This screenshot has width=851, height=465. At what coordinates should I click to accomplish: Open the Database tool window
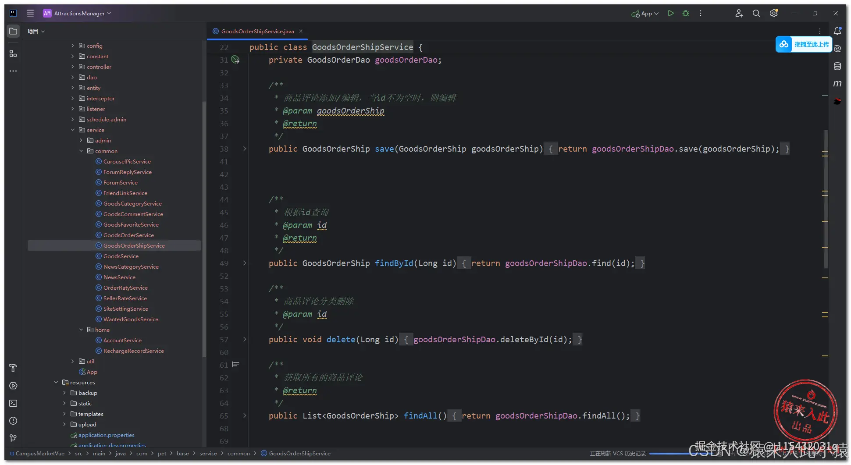point(837,66)
